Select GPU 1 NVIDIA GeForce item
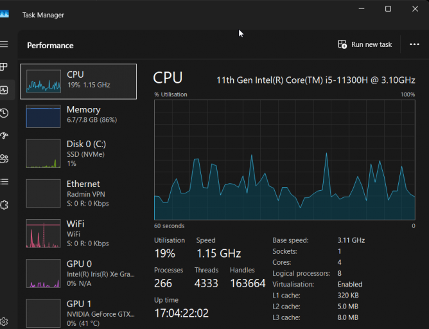 [x=78, y=313]
